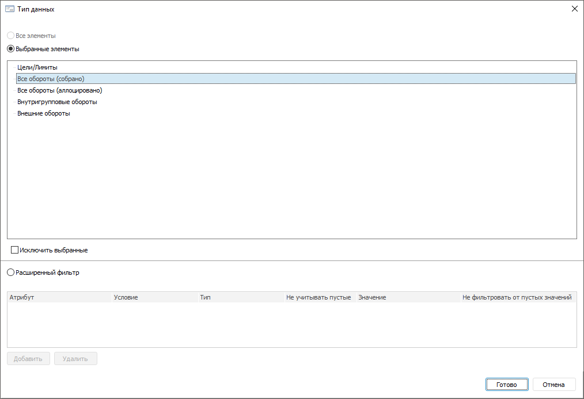Click the 'Тип' column header

tap(241, 297)
